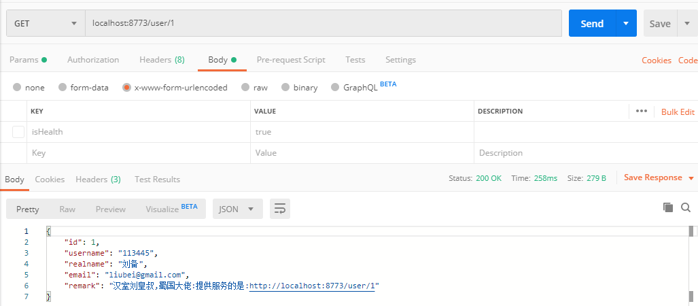Click the blue Send button

(x=591, y=24)
